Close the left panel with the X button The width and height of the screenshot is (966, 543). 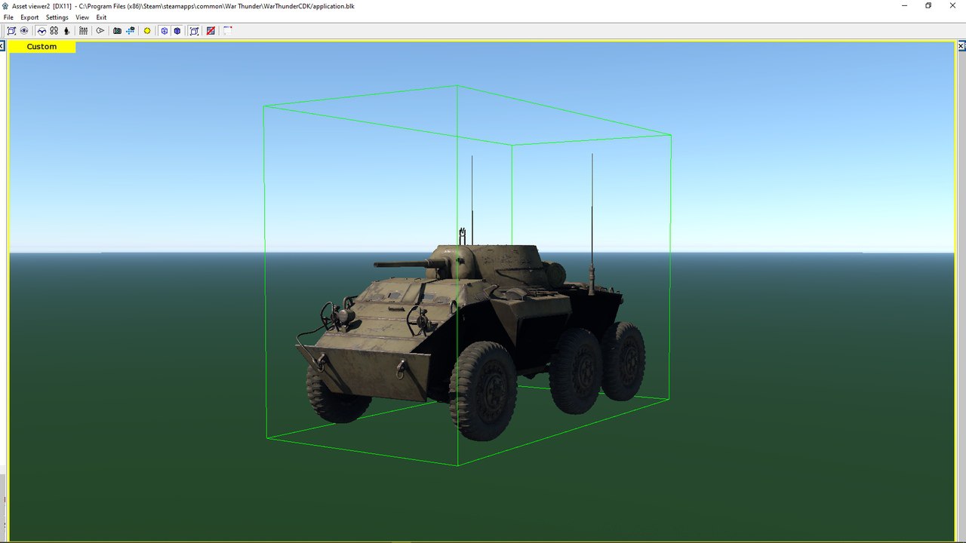[x=2, y=46]
